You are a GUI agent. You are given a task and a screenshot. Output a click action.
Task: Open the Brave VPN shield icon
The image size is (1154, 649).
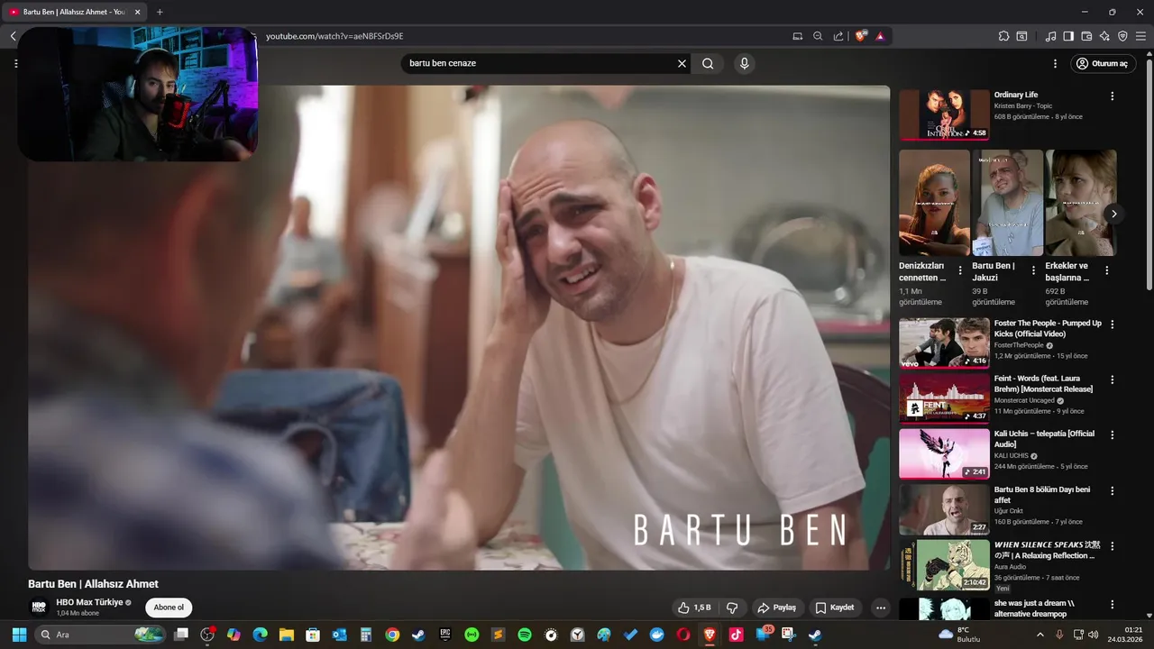1122,36
